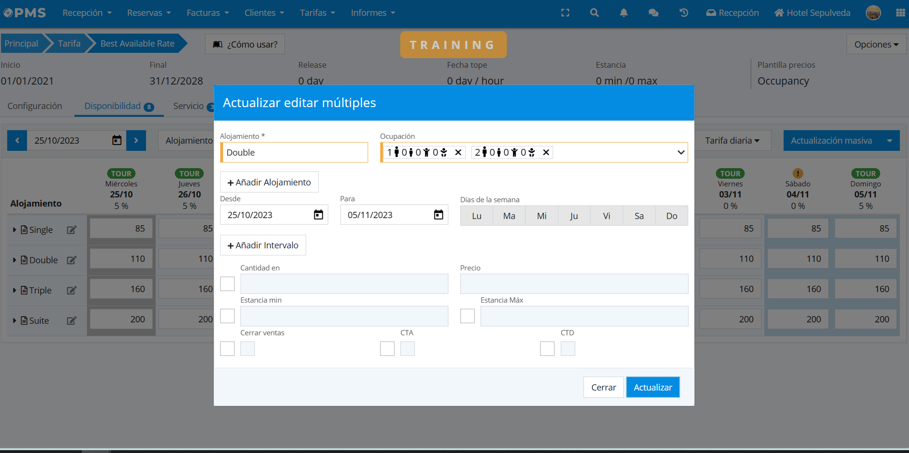
Task: Open notifications bell icon
Action: [624, 13]
